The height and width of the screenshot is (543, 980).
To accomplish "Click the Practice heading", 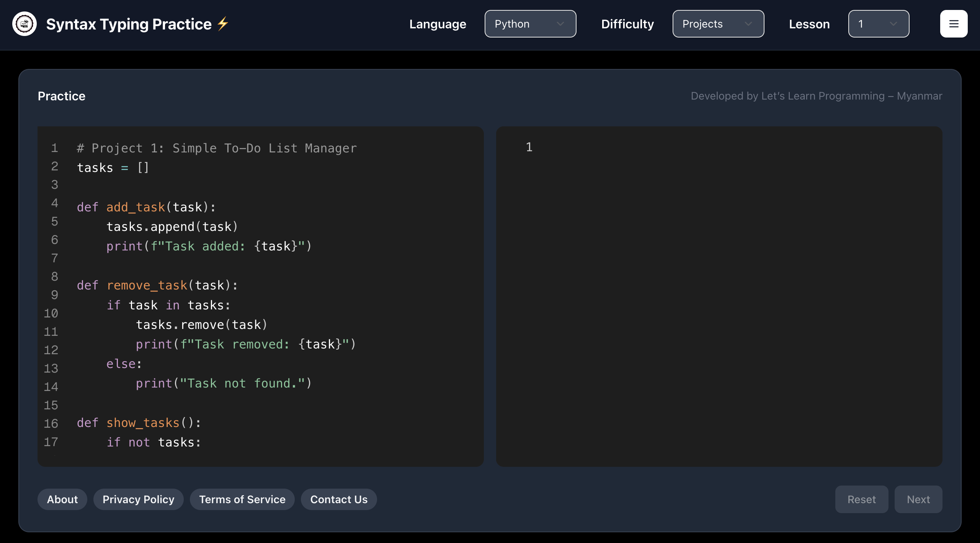I will point(62,96).
